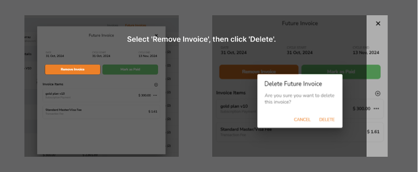Image resolution: width=418 pixels, height=172 pixels.
Task: Click '$ 1.61' in the dialog-free screenshot
Action: pyautogui.click(x=153, y=111)
